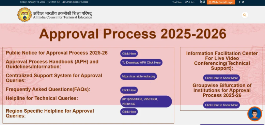Click the Screen Reader Access link
This screenshot has height=126, width=265.
pyautogui.click(x=75, y=2)
